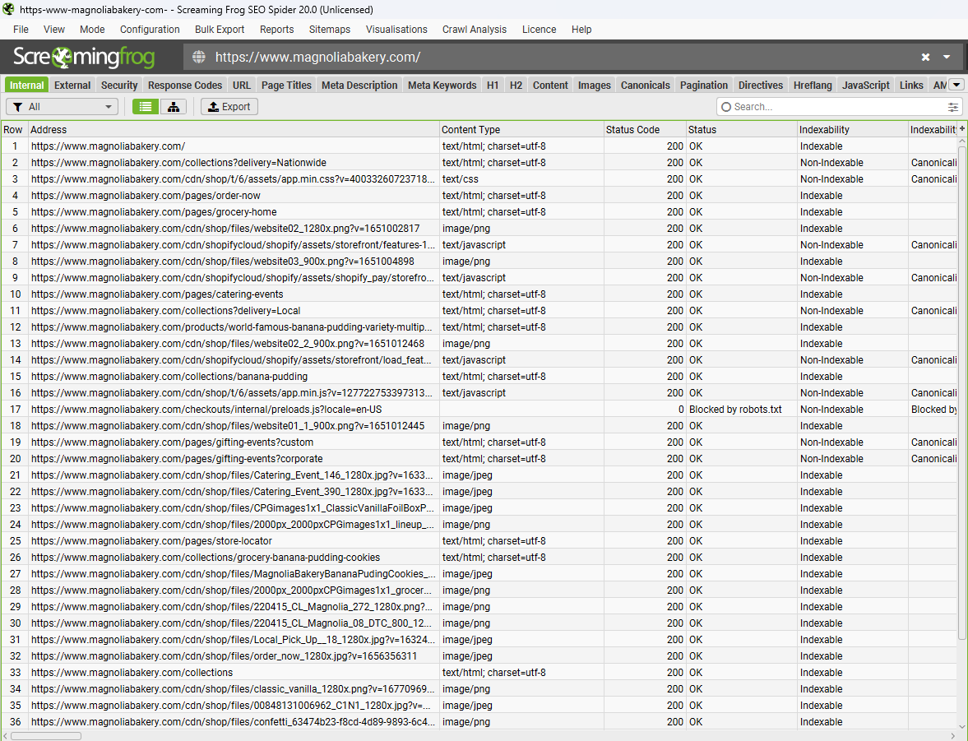Screen dimensions: 968x741
Task: Click the funnel filter icon
Action: tap(17, 107)
